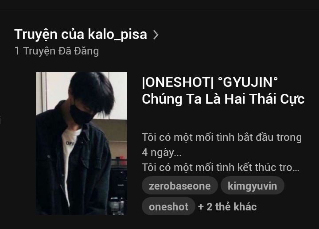Select the zerobaseone tag
The width and height of the screenshot is (319, 229).
[179, 186]
